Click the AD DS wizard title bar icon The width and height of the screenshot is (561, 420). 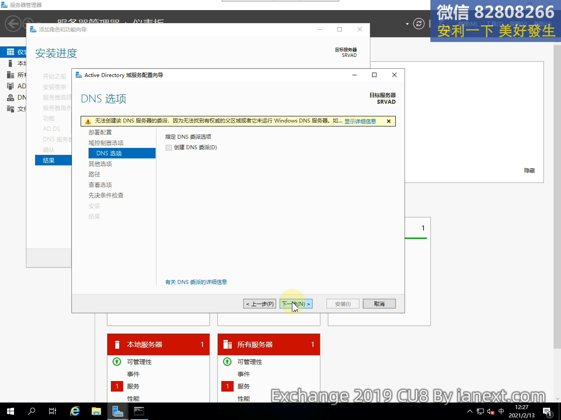point(79,75)
